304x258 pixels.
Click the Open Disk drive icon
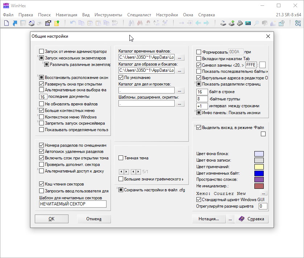click(223, 23)
